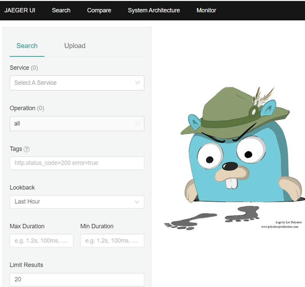Focus the Min Duration input field
The image size is (305, 287).
(x=112, y=240)
